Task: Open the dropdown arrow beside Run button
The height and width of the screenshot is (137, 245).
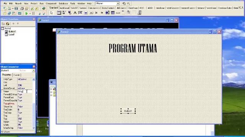Action: (30, 14)
